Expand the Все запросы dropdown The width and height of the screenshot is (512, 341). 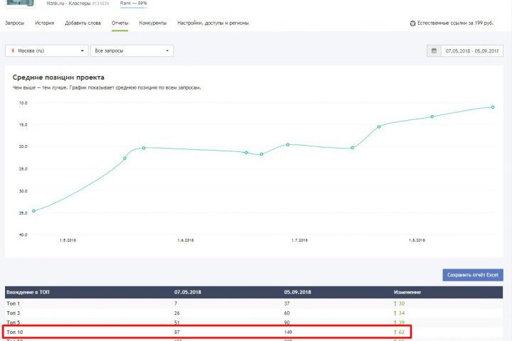coord(132,50)
